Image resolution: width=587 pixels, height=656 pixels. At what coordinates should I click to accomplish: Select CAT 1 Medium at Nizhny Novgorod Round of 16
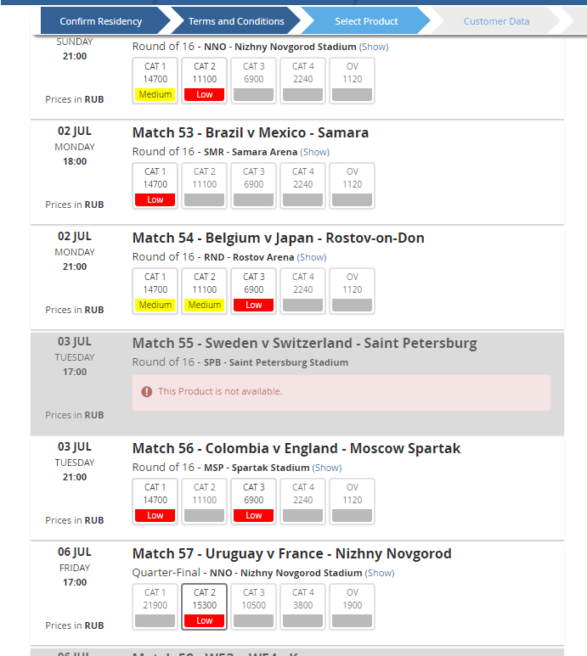(x=155, y=81)
